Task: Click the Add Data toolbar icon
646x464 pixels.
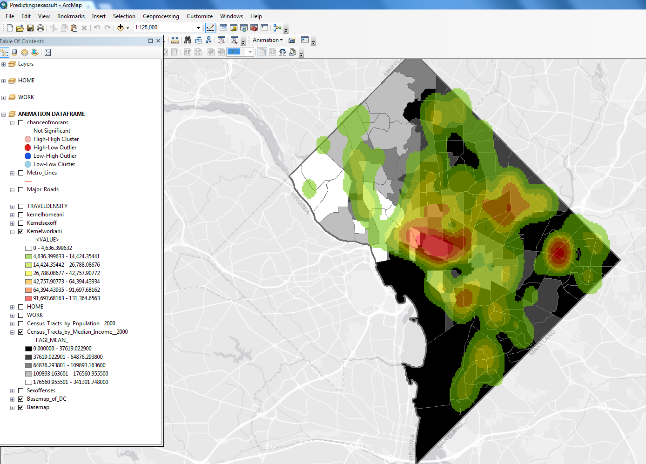Action: tap(121, 28)
